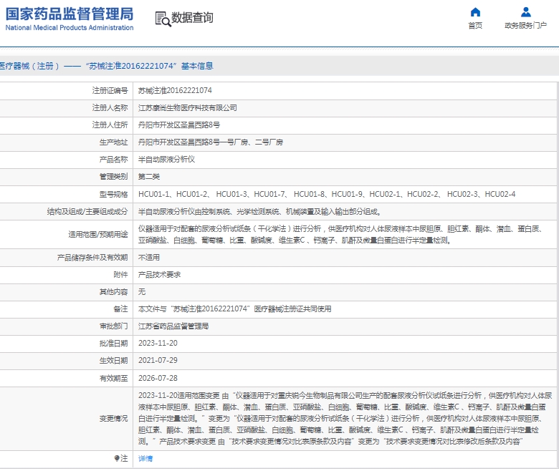This screenshot has width=559, height=471.
Task: Click the 管理类别 row label
Action: coord(113,177)
